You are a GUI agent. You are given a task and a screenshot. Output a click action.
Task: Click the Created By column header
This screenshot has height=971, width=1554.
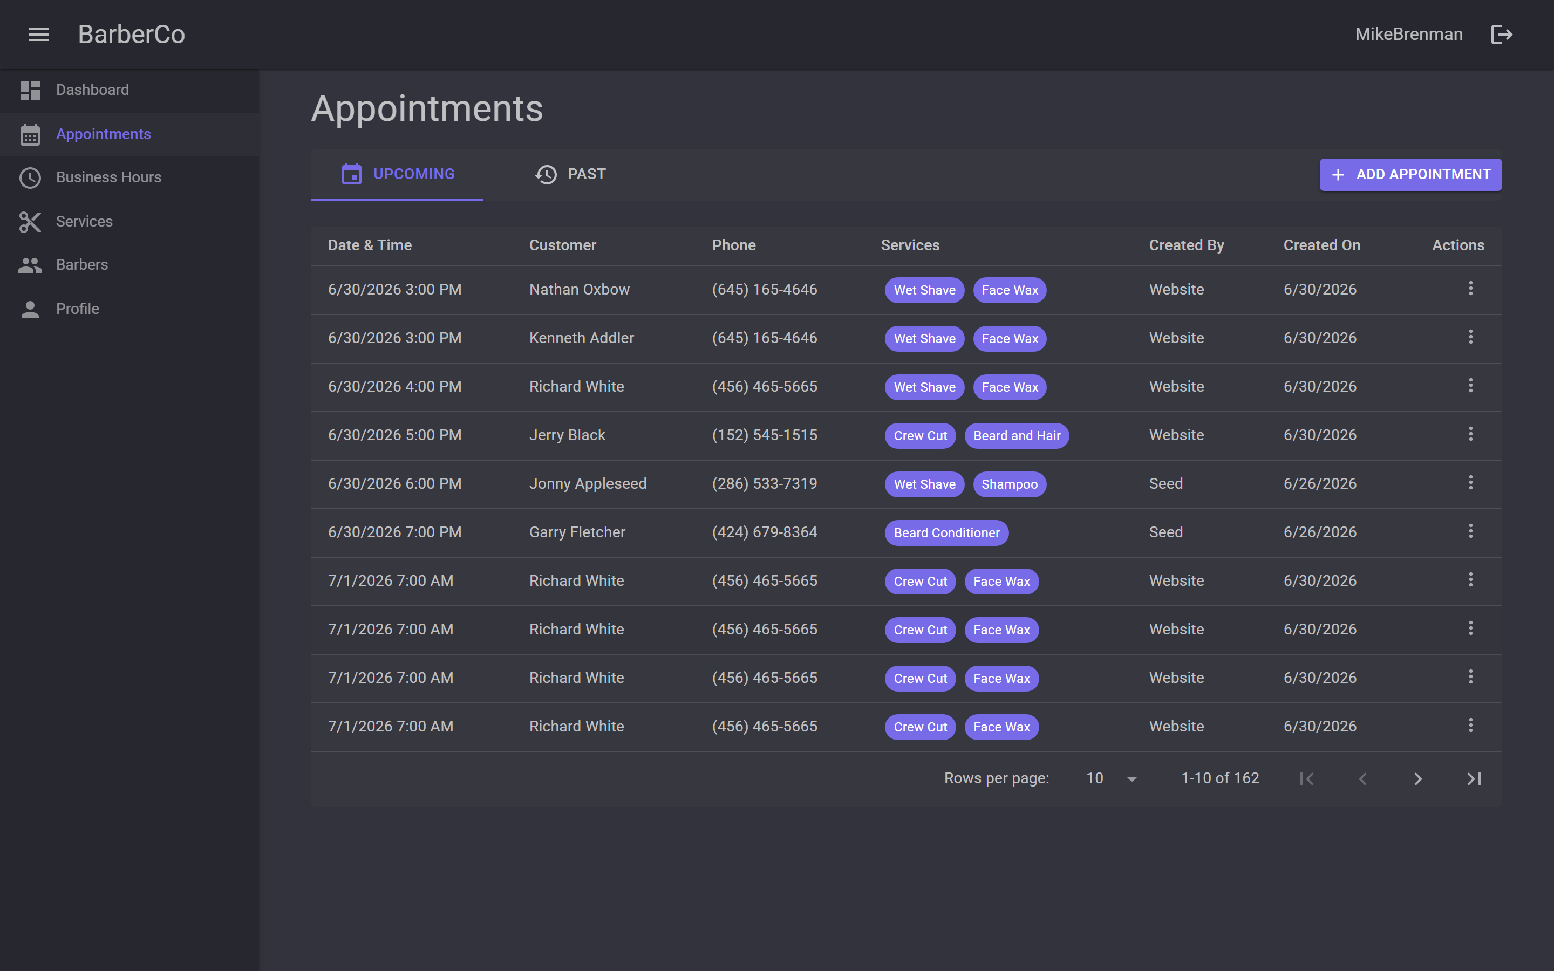[1186, 245]
